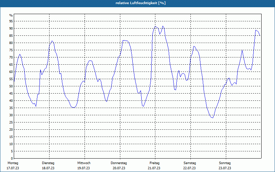Click the y-axis value 25
Screen dimensions: 275x172
click(x=11, y=122)
